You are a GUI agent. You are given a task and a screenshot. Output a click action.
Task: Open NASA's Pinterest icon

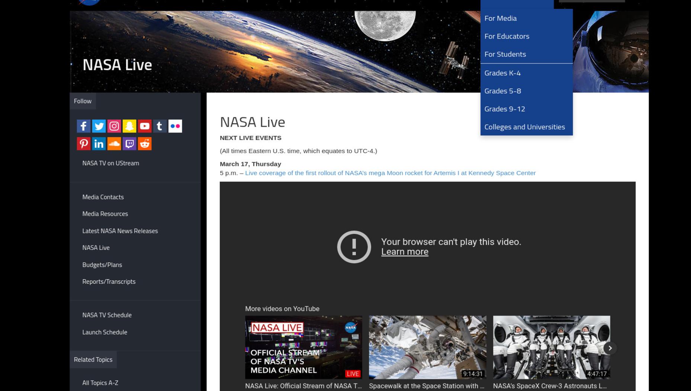point(84,144)
